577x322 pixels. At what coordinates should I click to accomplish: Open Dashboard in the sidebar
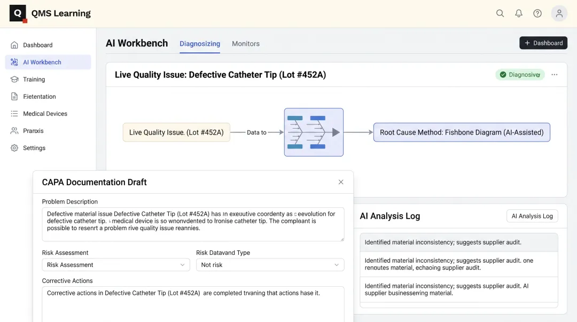click(48, 45)
